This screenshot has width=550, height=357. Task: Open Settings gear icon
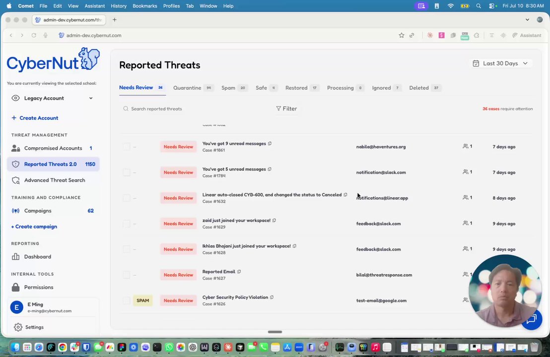(18, 327)
